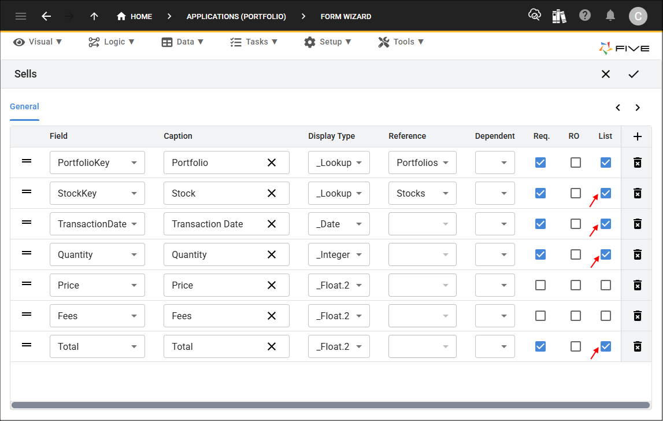The height and width of the screenshot is (421, 663).
Task: Delete the PortfolioKey row
Action: (x=638, y=163)
